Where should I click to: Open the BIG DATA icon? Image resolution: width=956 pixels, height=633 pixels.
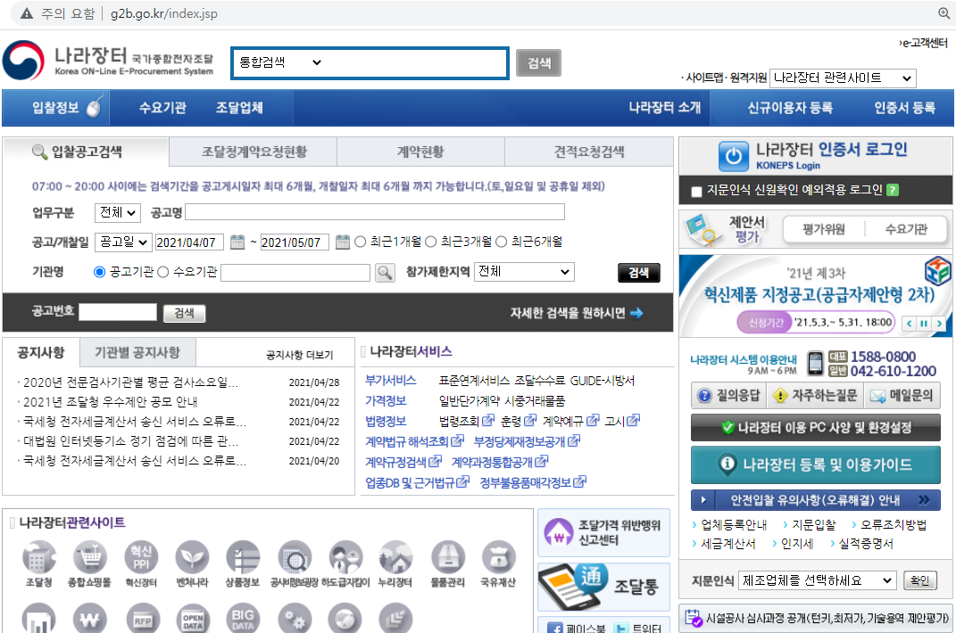click(243, 619)
